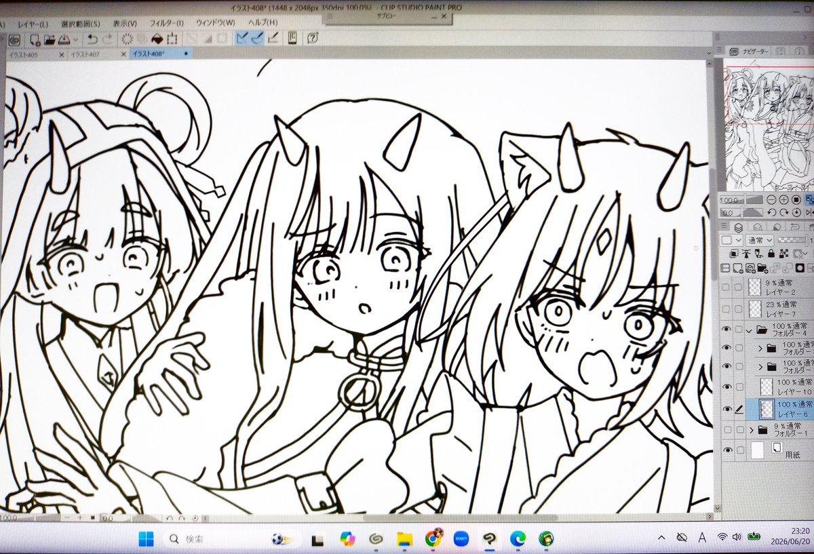Toggle Snap to Grid icon

pos(272,38)
